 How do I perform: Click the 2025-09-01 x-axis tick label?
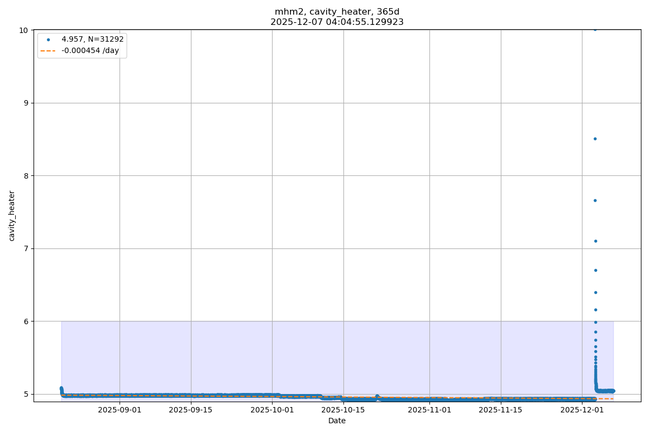point(120,410)
